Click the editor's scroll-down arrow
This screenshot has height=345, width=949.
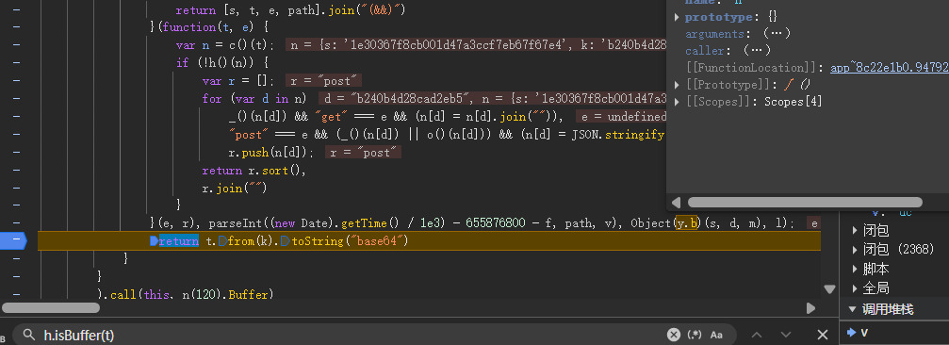pos(829,289)
